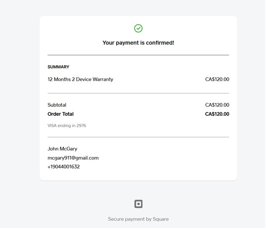The width and height of the screenshot is (266, 230).
Task: Click the phone number +19044001632
Action: point(64,167)
